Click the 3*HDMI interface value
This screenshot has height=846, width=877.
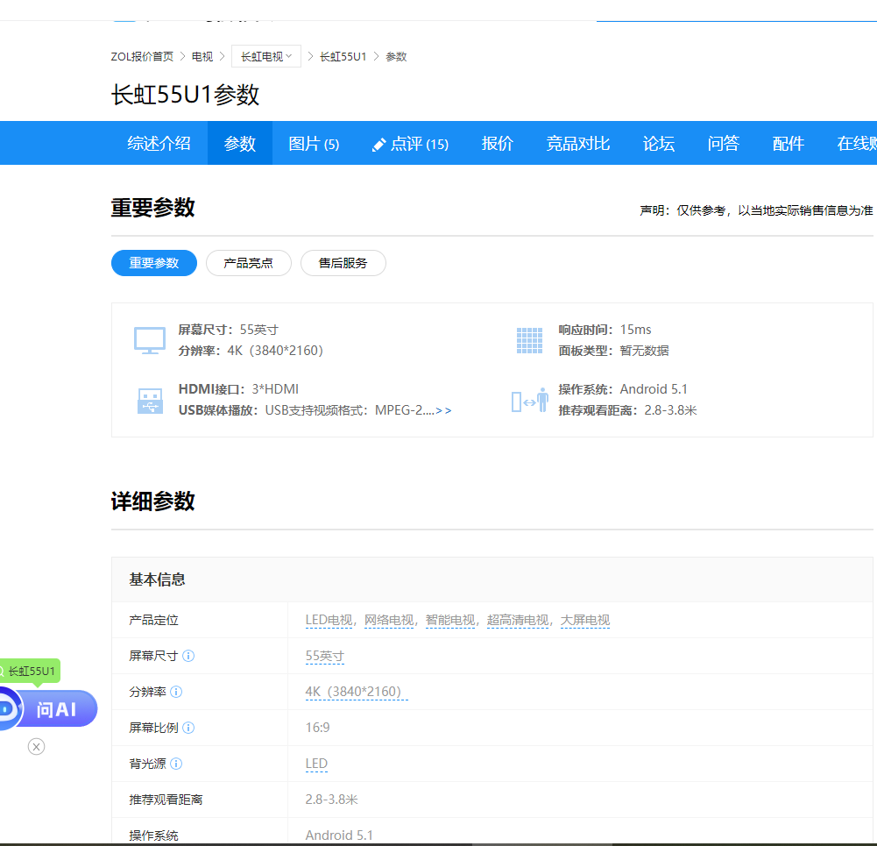(x=275, y=389)
